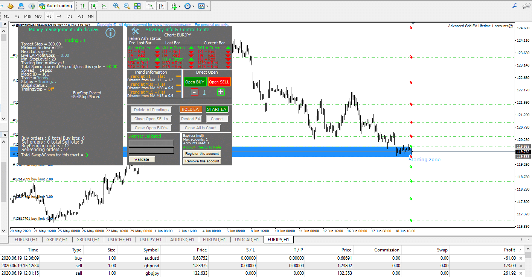This screenshot has width=532, height=277.
Task: Open the indicators list dropdown arrow
Action: (180, 6)
